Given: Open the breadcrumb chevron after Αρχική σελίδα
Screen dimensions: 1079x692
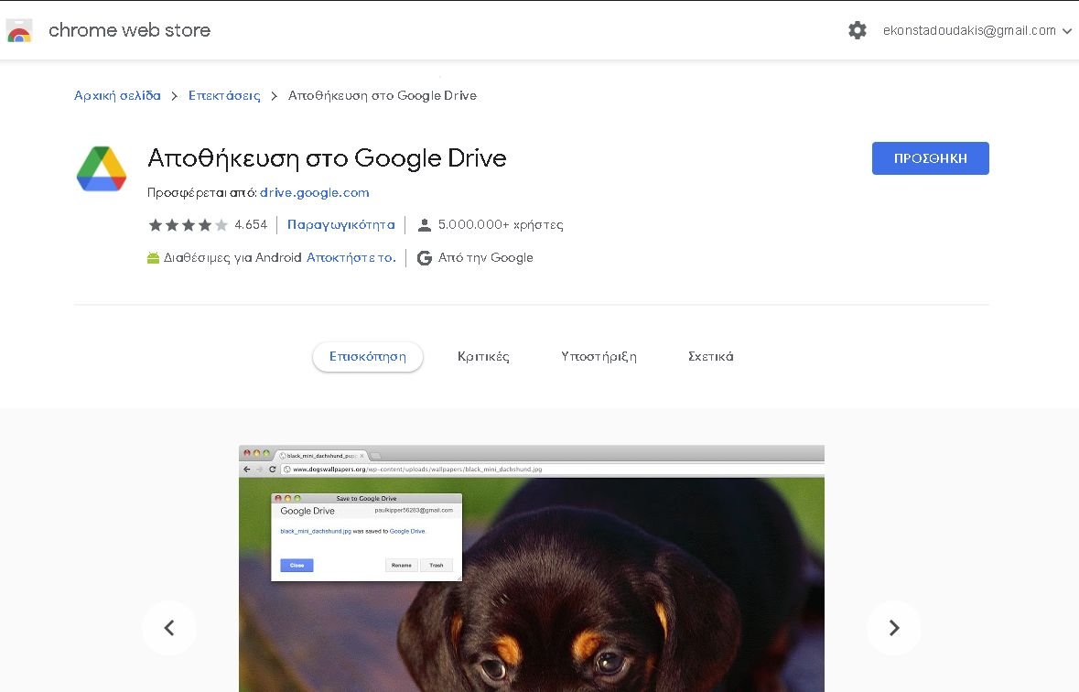Looking at the screenshot, I should [174, 95].
